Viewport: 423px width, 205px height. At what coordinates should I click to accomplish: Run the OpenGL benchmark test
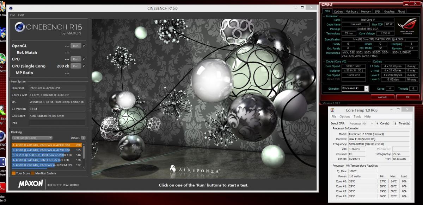[76, 46]
